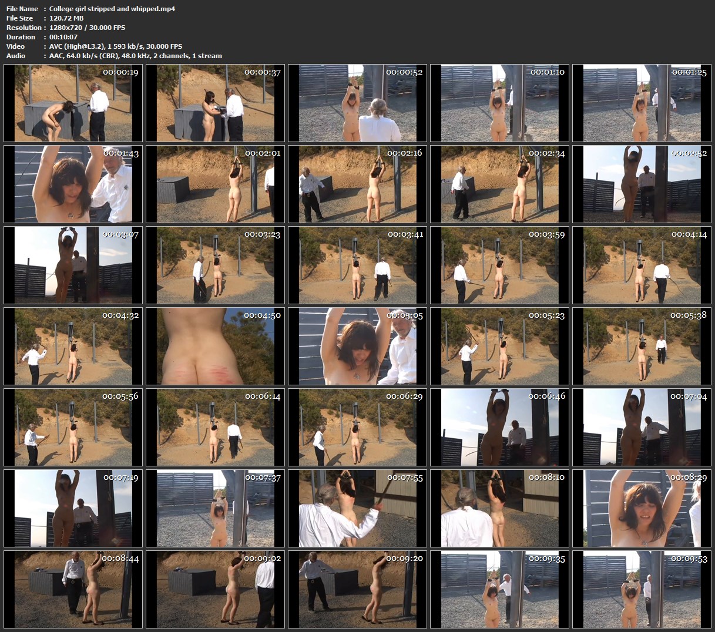
Task: Select the frame stamped 00:09:02
Action: (216, 590)
